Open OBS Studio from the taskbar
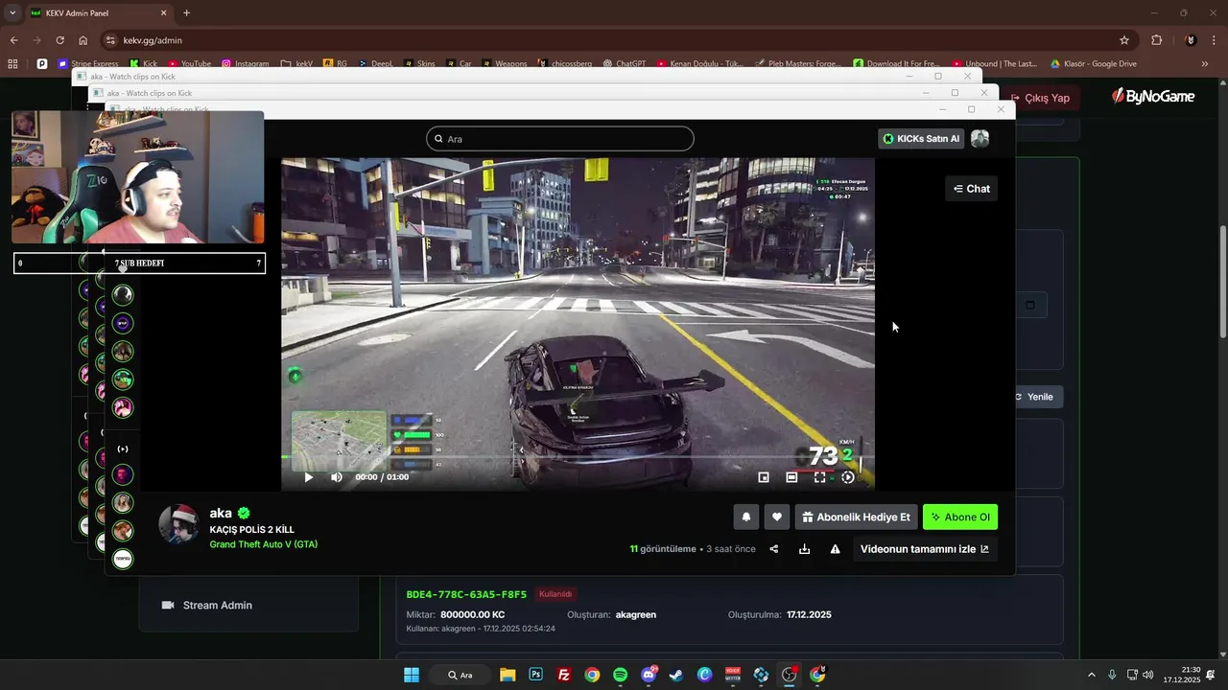This screenshot has height=690, width=1228. pos(789,675)
